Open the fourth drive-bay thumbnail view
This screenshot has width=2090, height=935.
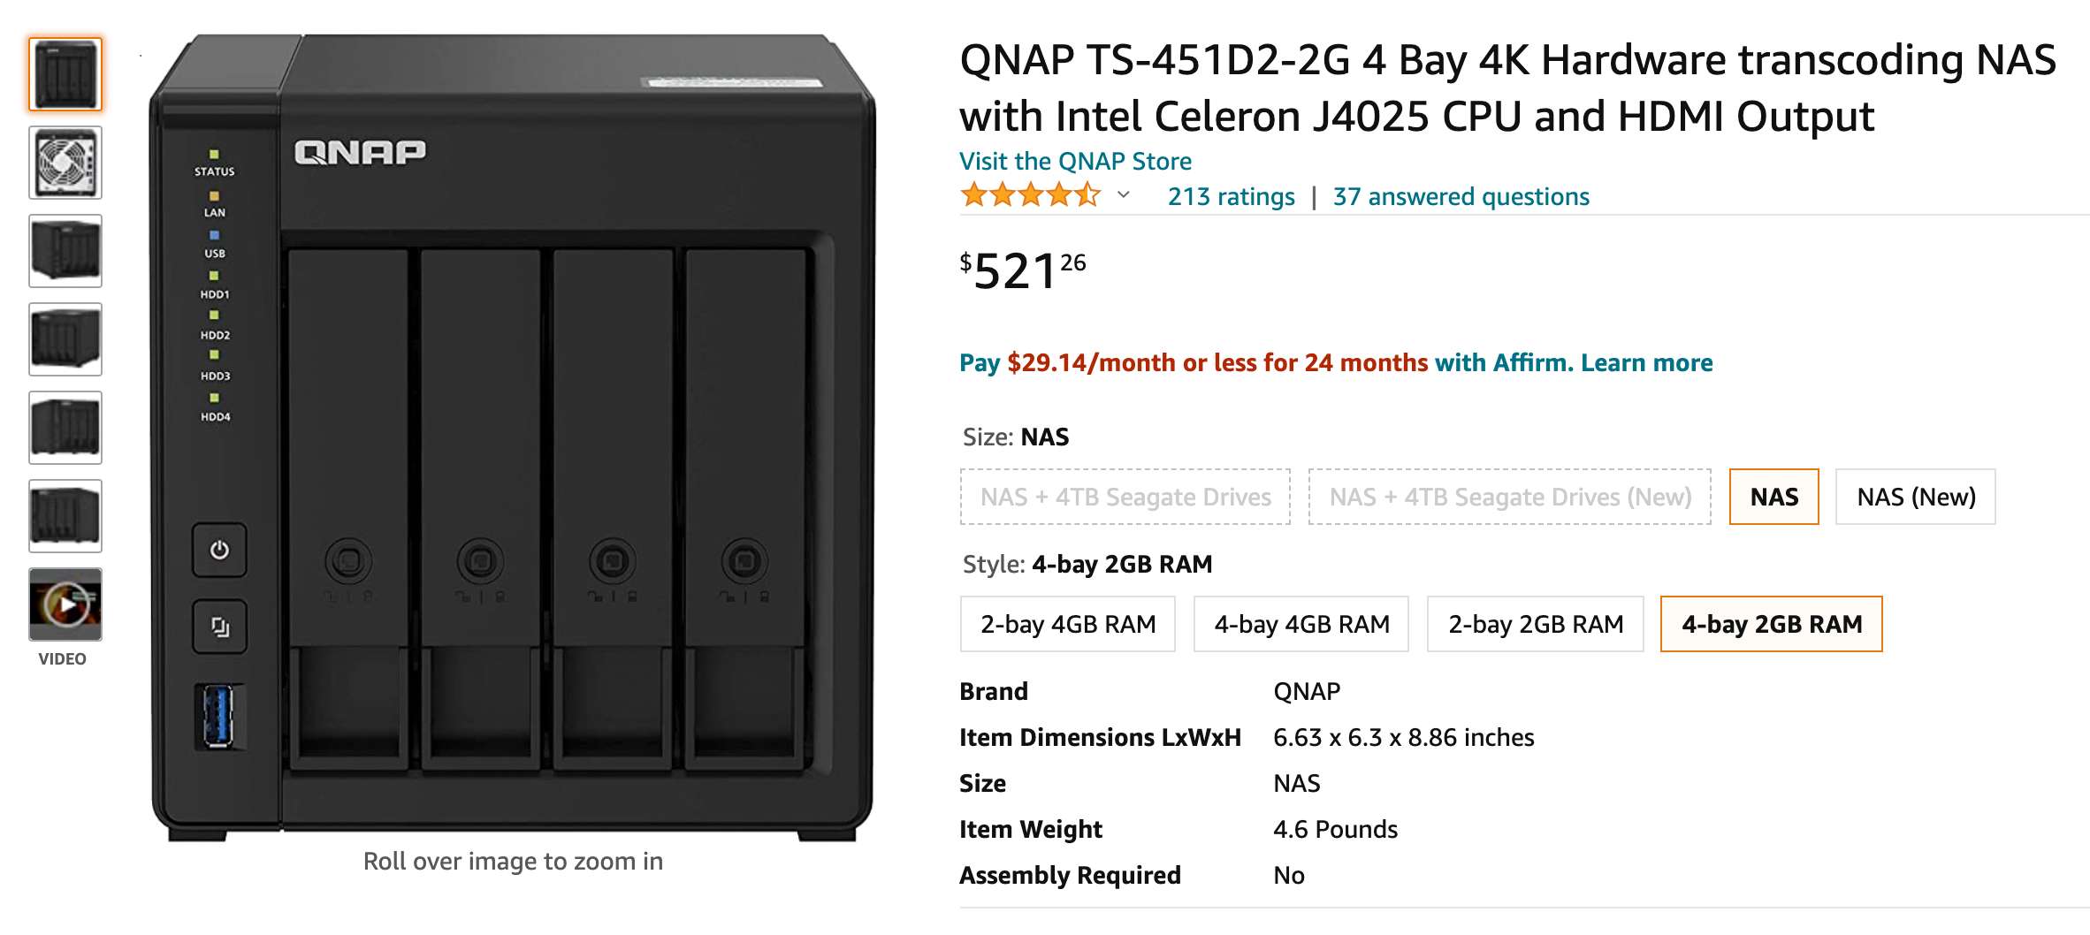pyautogui.click(x=65, y=339)
